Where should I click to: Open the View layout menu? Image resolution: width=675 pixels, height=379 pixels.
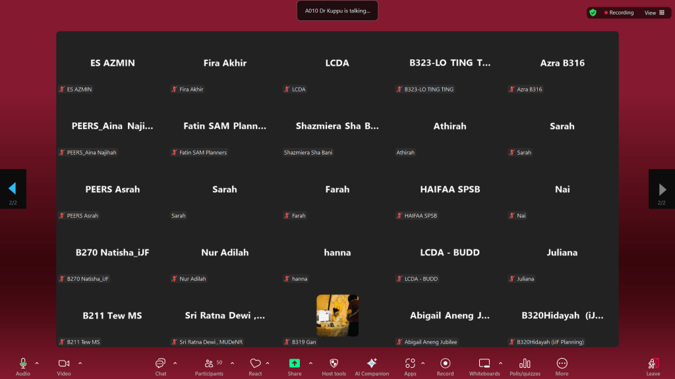pos(655,13)
